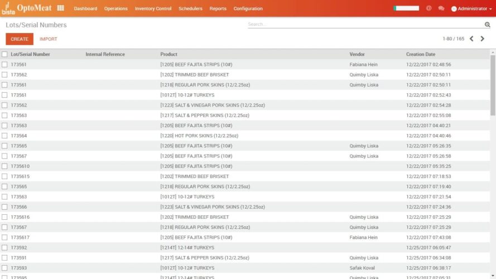This screenshot has height=279, width=496.
Task: Click the Administrator avatar icon
Action: (x=454, y=9)
